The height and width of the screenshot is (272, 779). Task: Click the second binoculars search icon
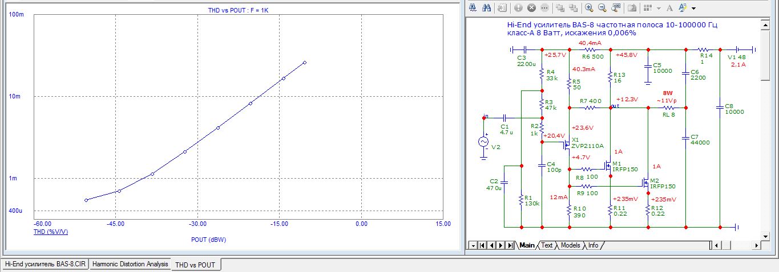click(487, 8)
